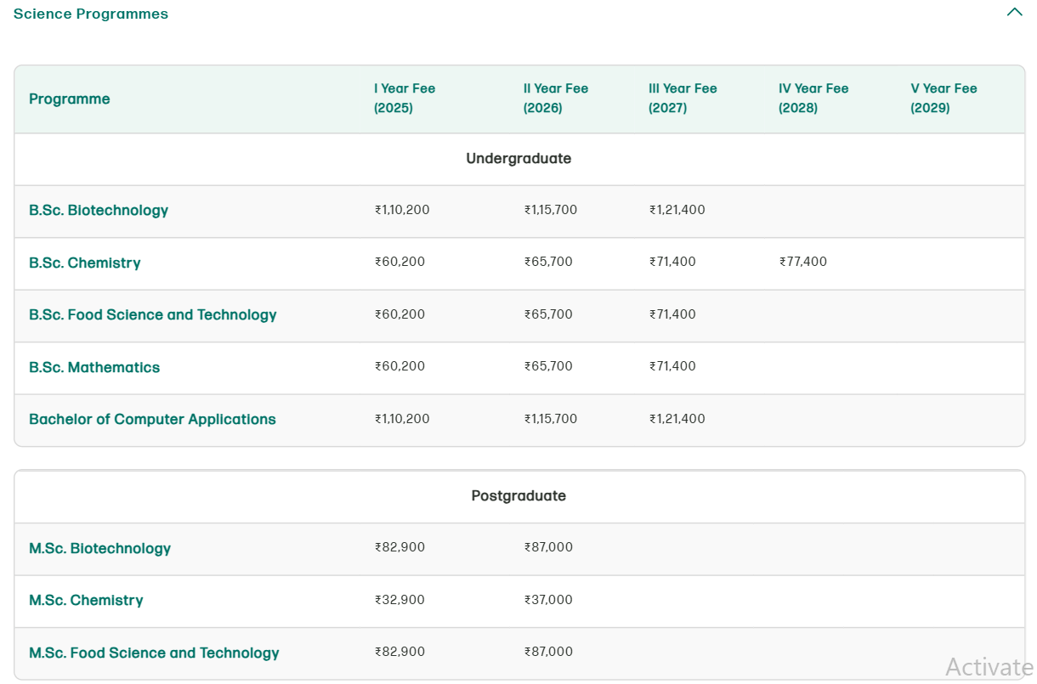Click the ₹1,21,400 fee for B.Sc. Biotechnology
Viewport: 1037px width, 684px height.
point(677,210)
